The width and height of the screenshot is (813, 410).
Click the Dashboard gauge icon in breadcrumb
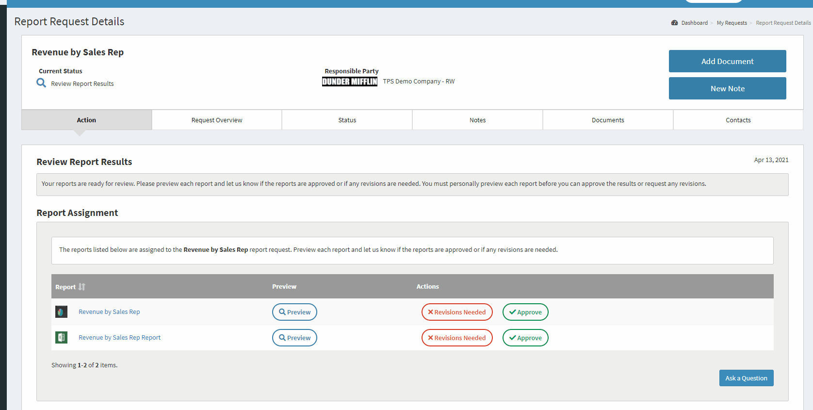click(674, 23)
